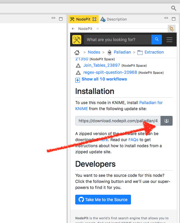Submit search with the blue magnifier button

[156, 39]
